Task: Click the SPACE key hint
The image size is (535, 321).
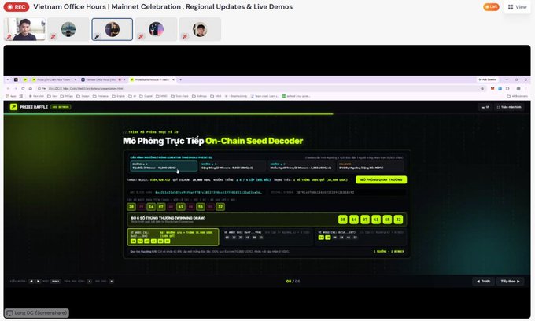Action: point(56,282)
